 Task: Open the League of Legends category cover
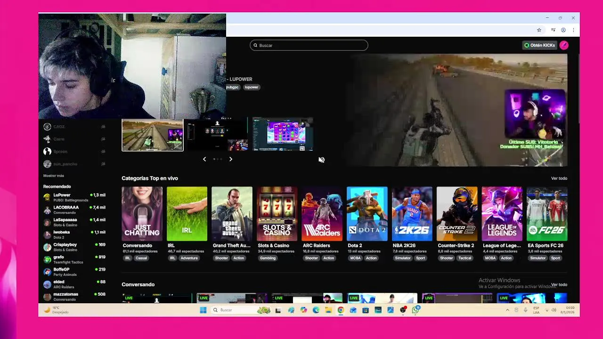tap(502, 214)
